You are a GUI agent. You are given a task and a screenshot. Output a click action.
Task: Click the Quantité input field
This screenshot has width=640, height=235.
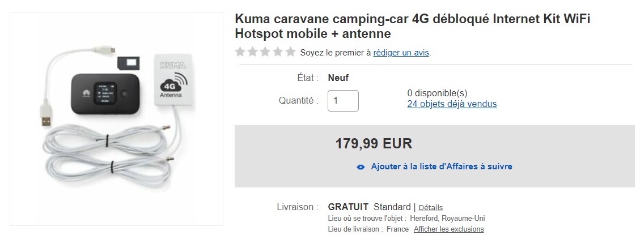point(343,101)
